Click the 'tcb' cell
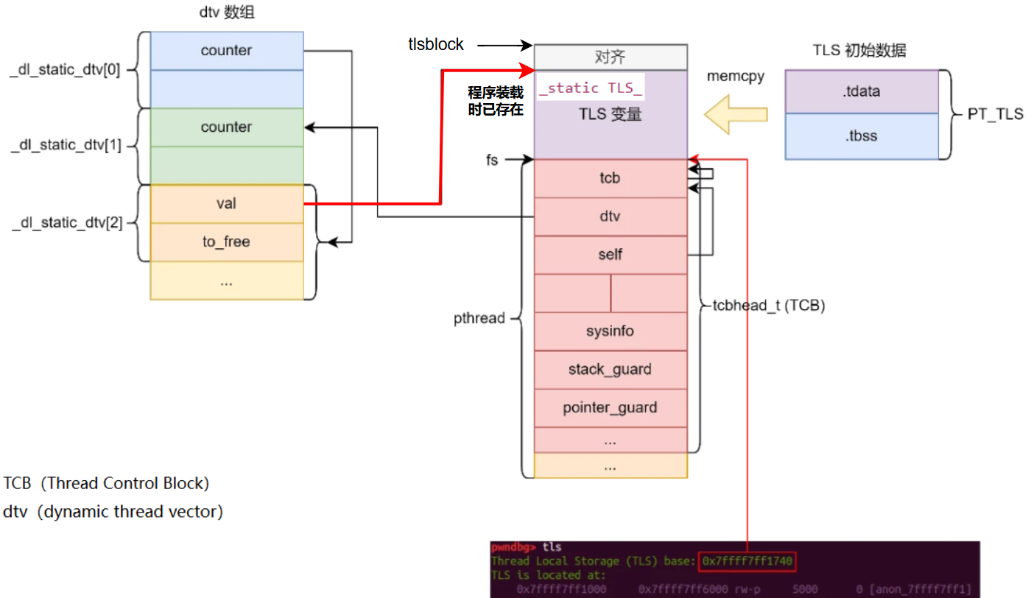This screenshot has width=1031, height=598. (x=610, y=178)
